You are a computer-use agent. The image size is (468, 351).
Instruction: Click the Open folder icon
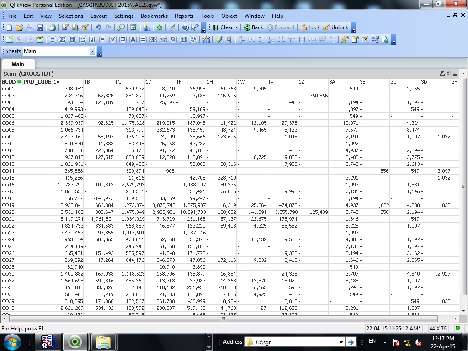click(x=20, y=27)
